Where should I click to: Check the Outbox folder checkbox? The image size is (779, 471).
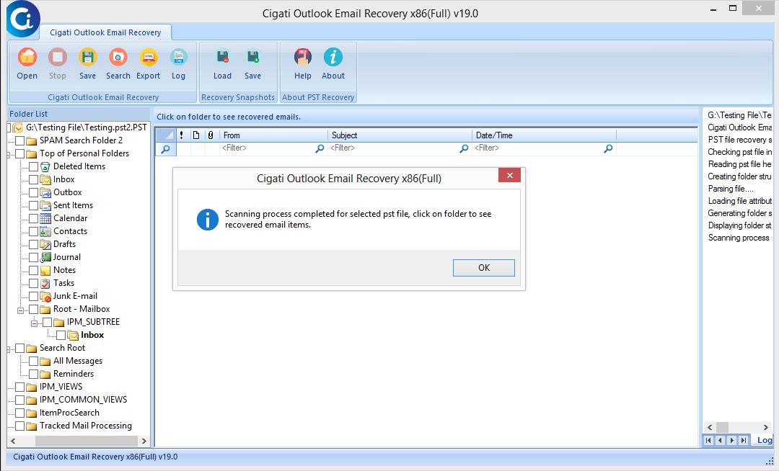pos(33,192)
